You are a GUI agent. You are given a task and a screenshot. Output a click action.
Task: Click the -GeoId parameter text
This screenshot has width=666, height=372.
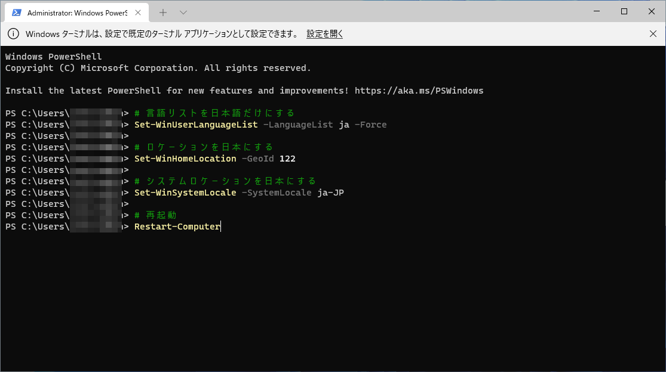click(258, 159)
